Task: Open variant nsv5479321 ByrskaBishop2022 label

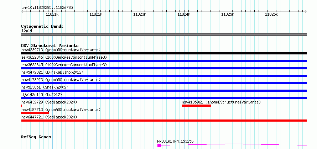Action: click(52, 72)
